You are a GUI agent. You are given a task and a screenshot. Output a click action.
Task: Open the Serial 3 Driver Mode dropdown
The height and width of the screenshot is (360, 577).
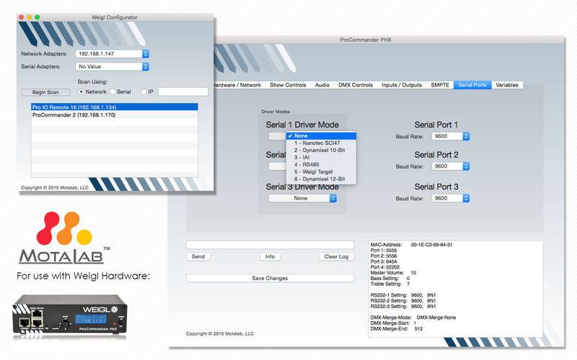(x=302, y=199)
